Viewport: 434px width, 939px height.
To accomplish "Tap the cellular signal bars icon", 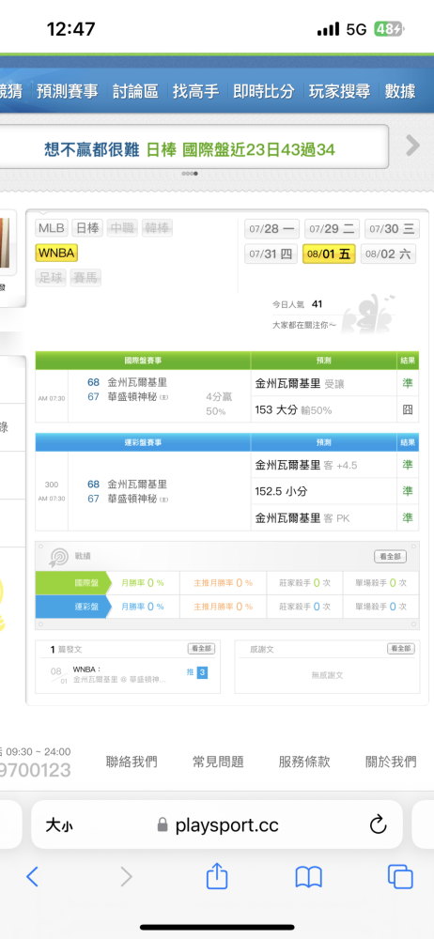I will (x=329, y=29).
